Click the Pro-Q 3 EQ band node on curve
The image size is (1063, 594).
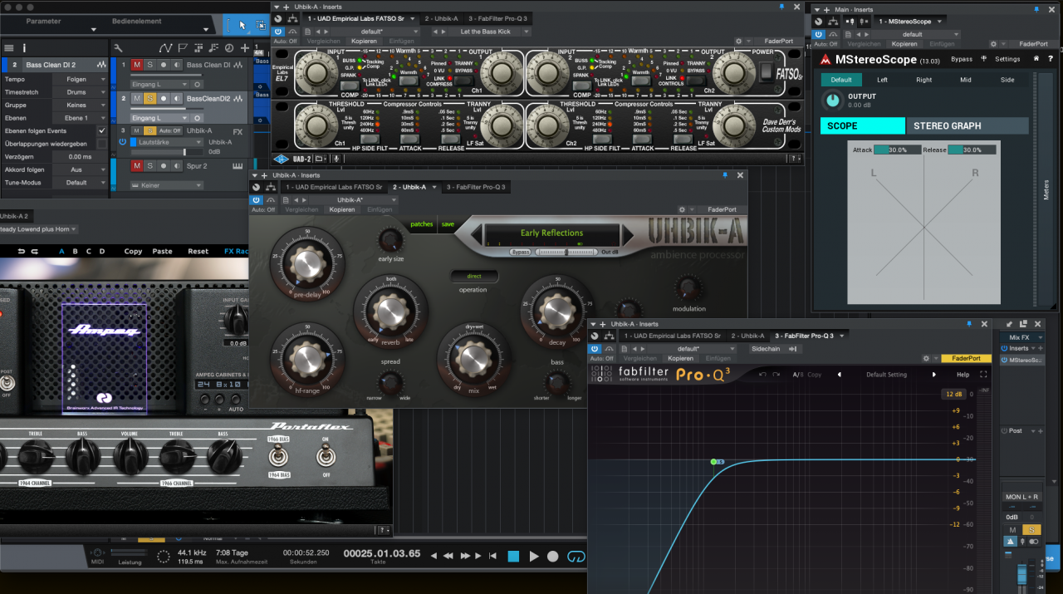tap(713, 461)
